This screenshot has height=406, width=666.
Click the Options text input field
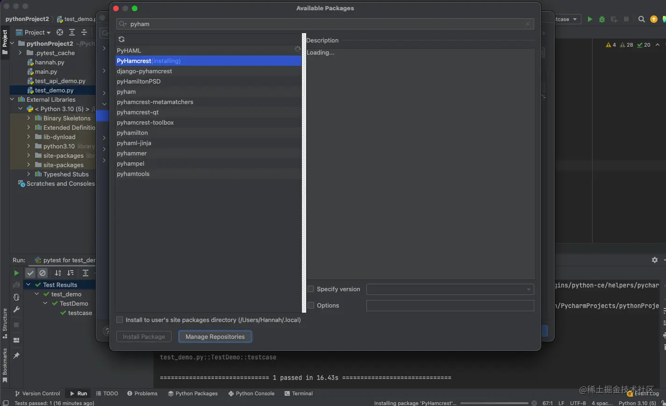[x=450, y=306]
